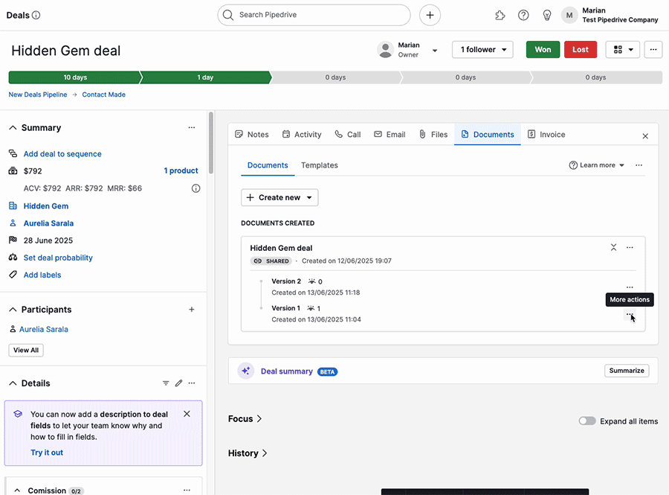Open Details section ellipsis menu
The height and width of the screenshot is (495, 669).
pyautogui.click(x=192, y=383)
